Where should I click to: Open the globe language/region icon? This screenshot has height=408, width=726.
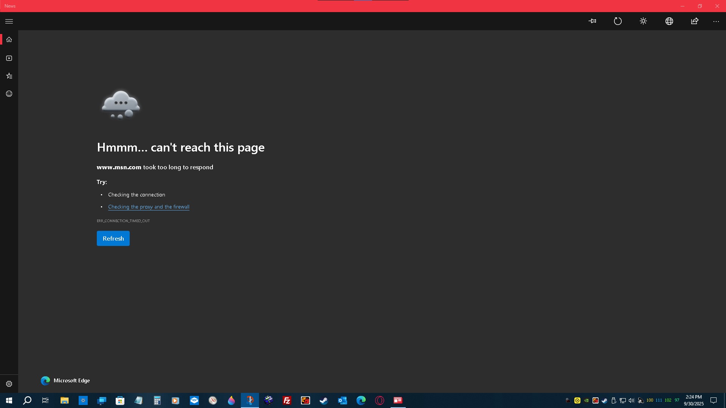tap(669, 21)
